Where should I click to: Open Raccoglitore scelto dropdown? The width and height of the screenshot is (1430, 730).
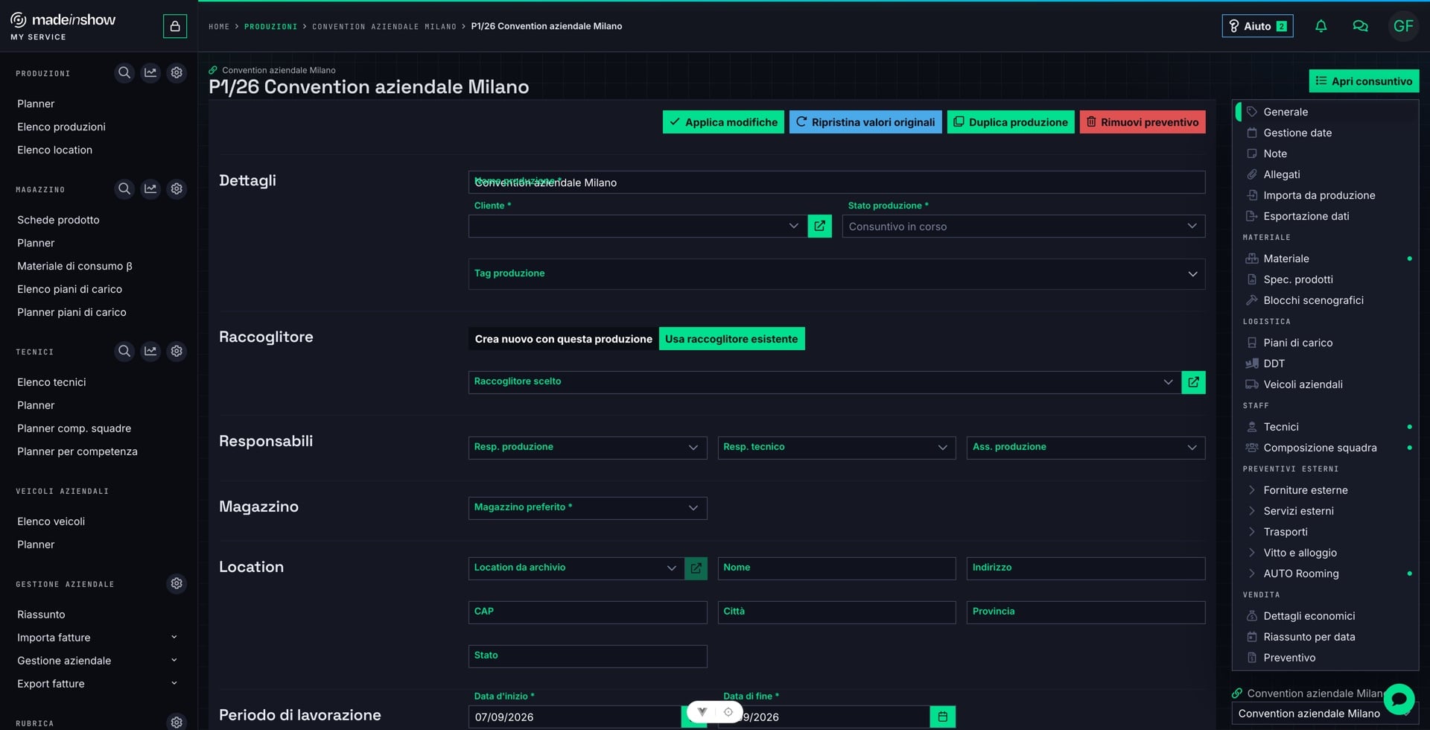click(x=824, y=382)
